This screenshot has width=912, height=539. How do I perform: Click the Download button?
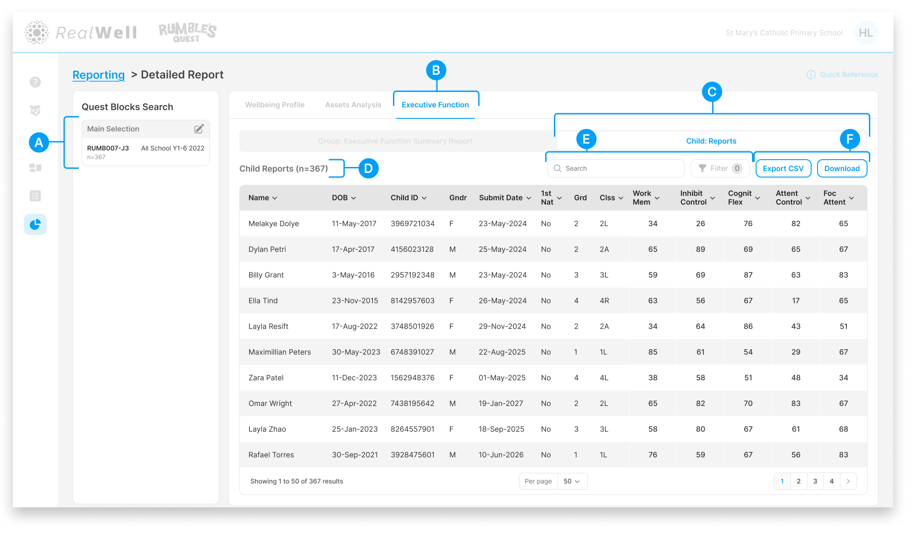point(842,168)
